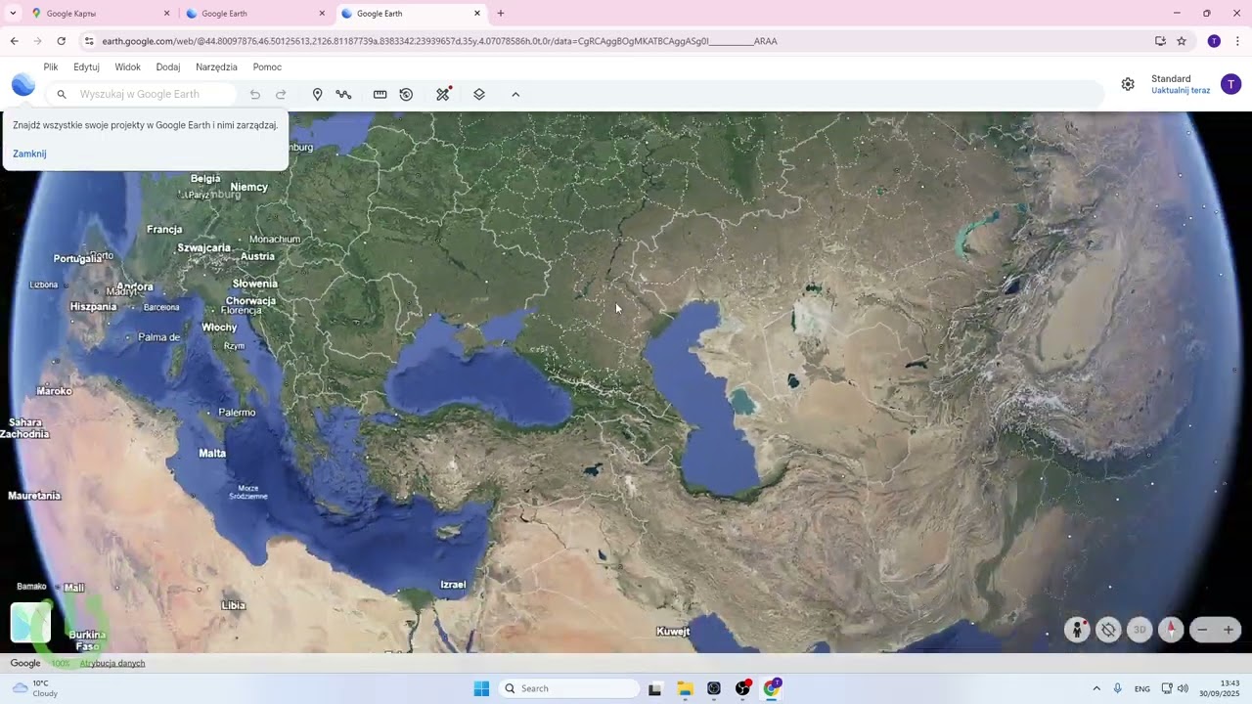Click the taskbar Search box

pyautogui.click(x=571, y=688)
